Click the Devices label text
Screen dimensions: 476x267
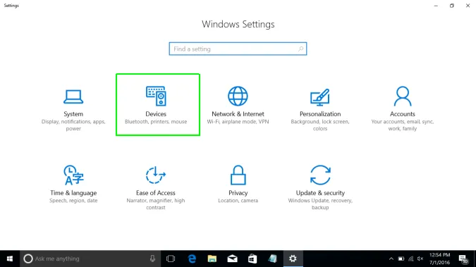[x=156, y=114]
